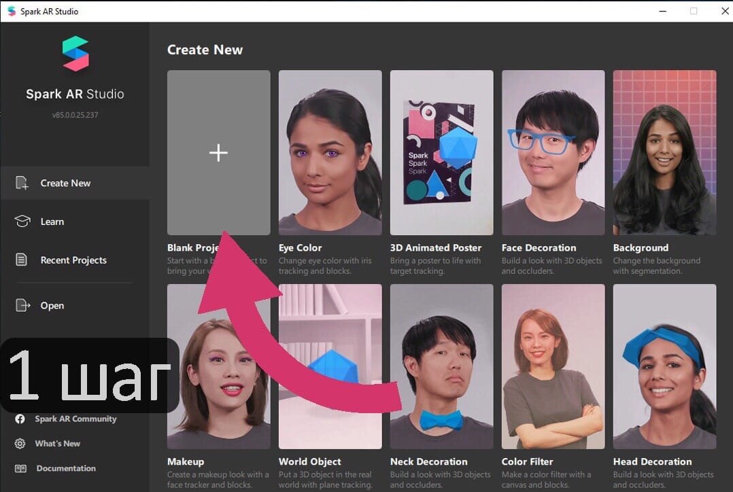Click the 'Neck Decoration' title text

point(428,461)
